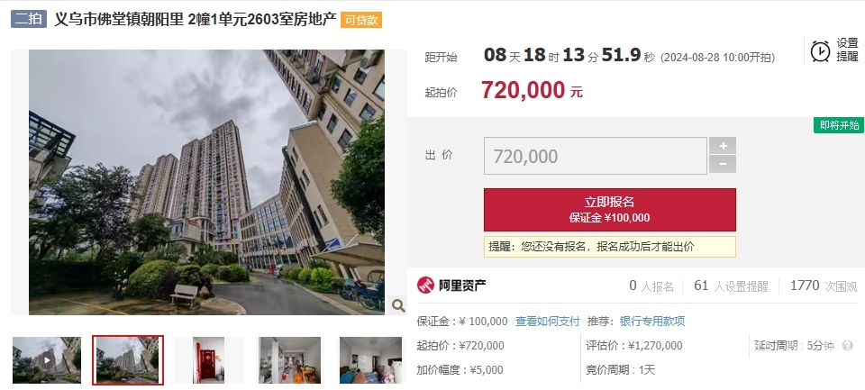Click the 可贷款 orange tag
Screen dimensions: 865x390
[x=361, y=20]
